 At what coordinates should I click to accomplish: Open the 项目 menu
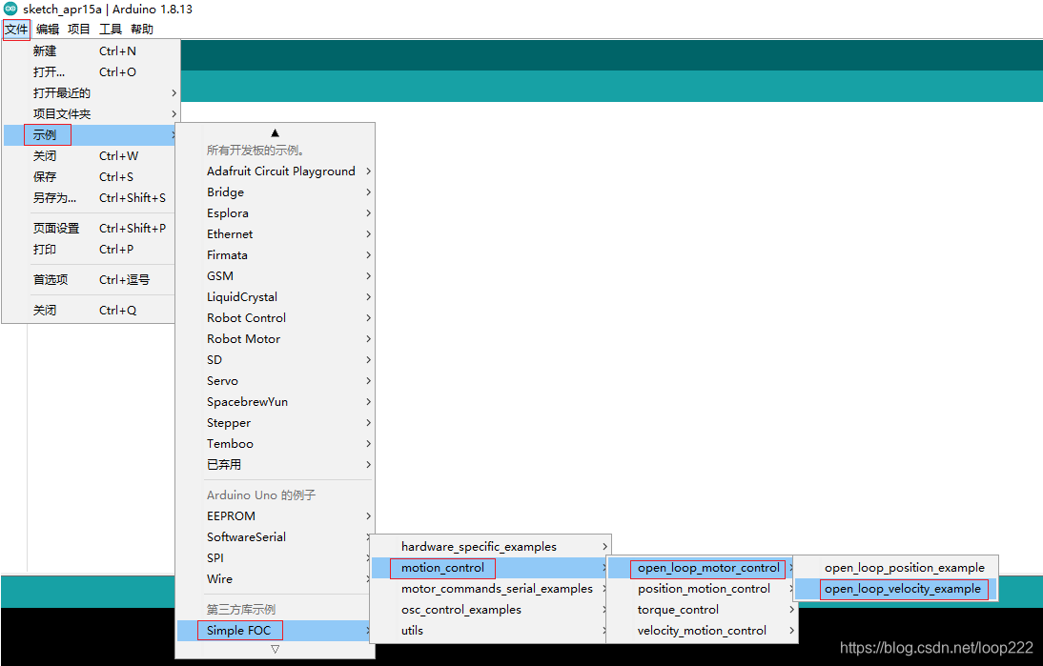[x=78, y=30]
